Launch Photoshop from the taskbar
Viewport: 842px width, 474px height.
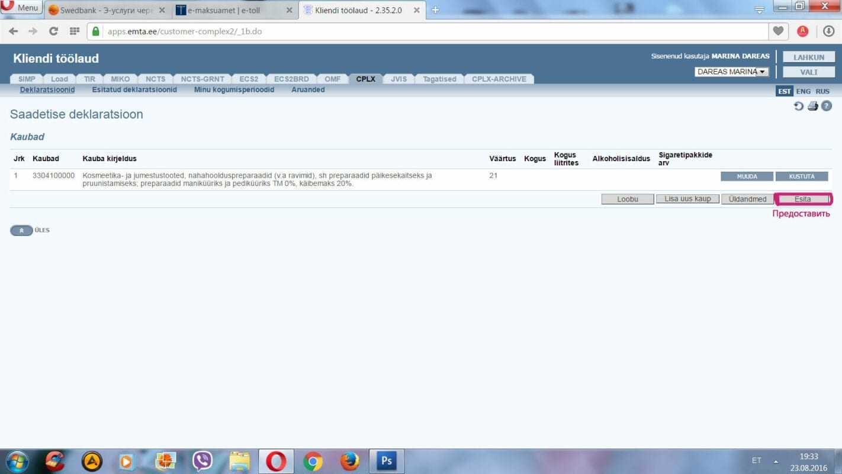click(387, 461)
